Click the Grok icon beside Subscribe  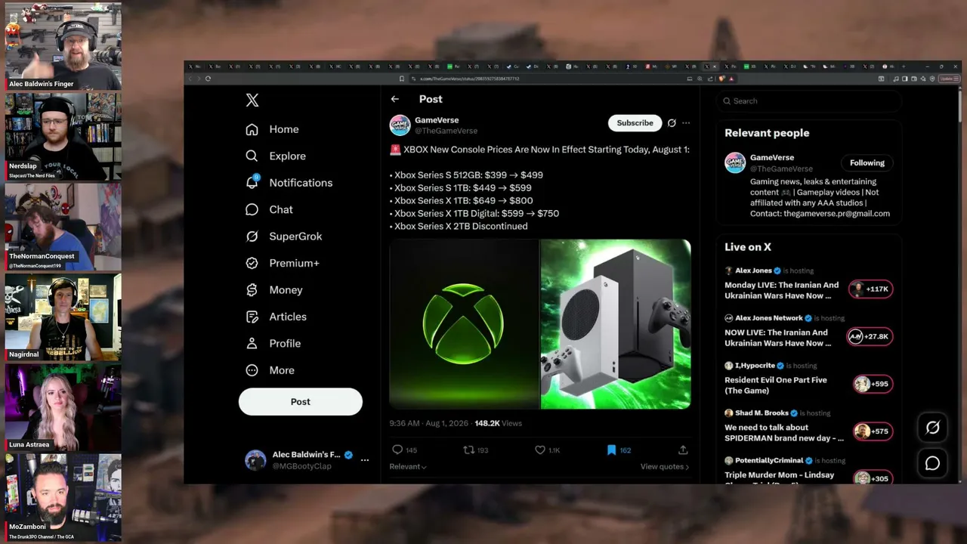coord(672,123)
